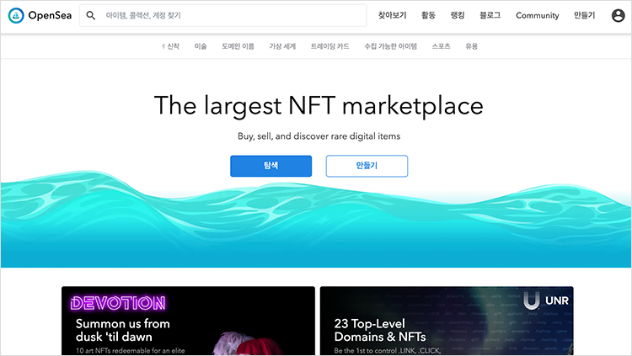The image size is (632, 356).
Task: Open the account profile icon
Action: tap(618, 16)
